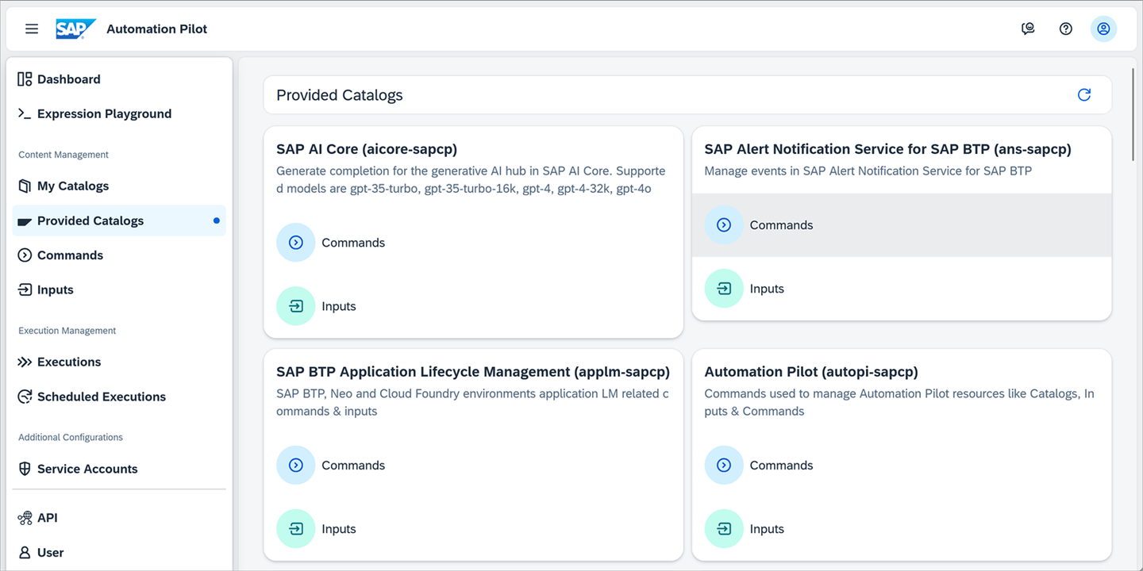Open Service Accounts
1143x571 pixels.
pyautogui.click(x=119, y=469)
